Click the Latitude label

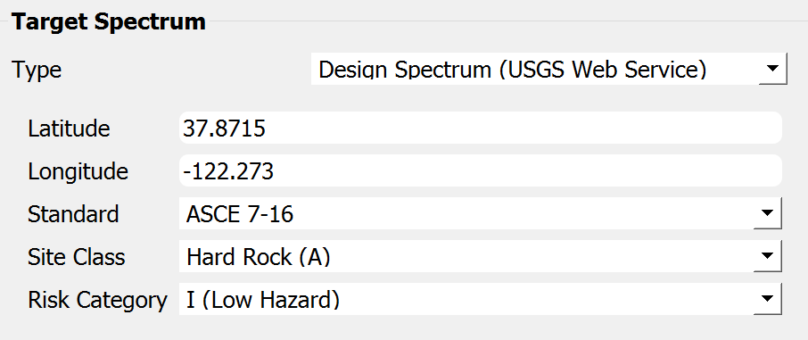69,129
